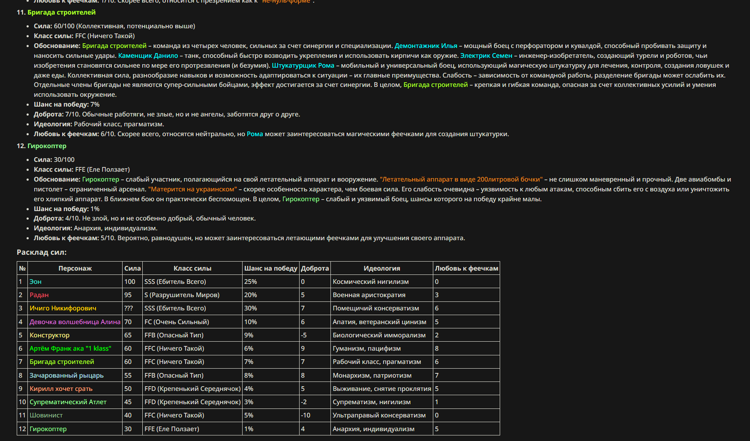Viewport: 750px width, 441px height.
Task: Click 'Класс силы: FFE (Еле Ползает)' bullet
Action: coord(82,170)
